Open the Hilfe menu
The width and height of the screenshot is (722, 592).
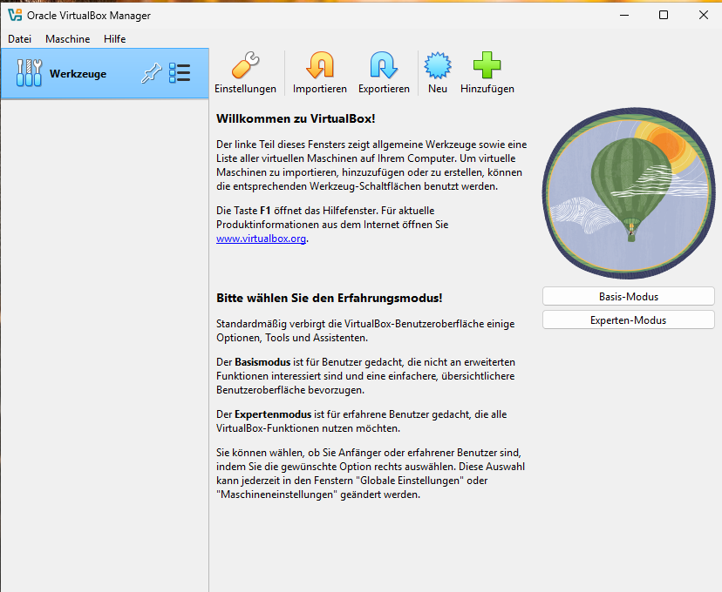[114, 39]
